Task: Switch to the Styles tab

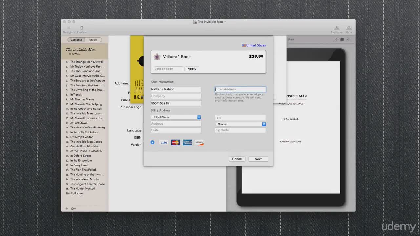Action: pos(93,40)
